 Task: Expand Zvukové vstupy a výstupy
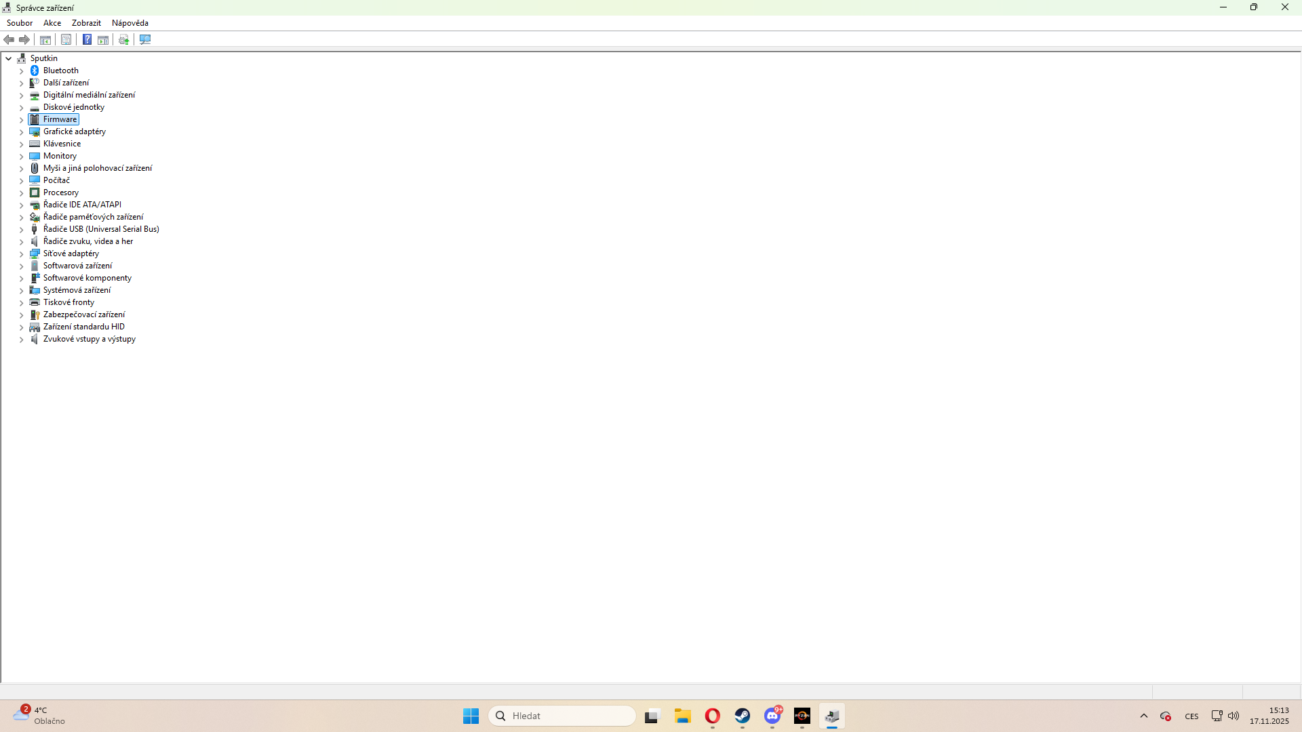(21, 340)
